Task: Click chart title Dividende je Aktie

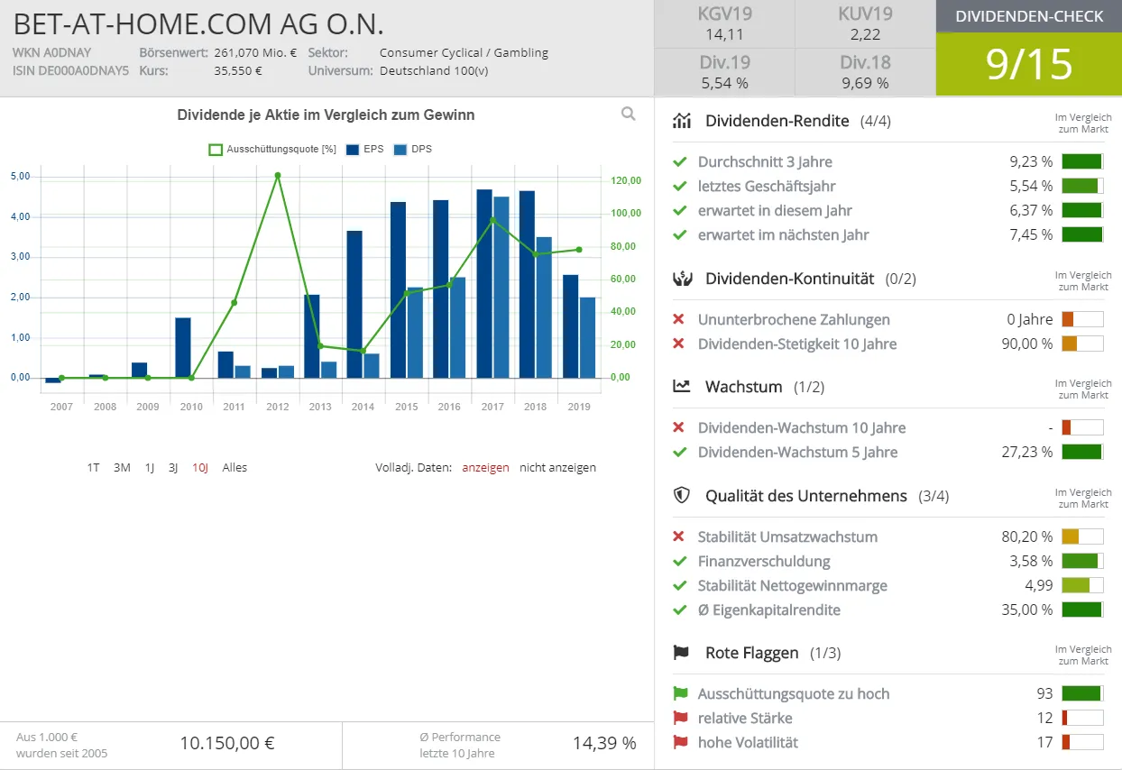Action: point(326,115)
